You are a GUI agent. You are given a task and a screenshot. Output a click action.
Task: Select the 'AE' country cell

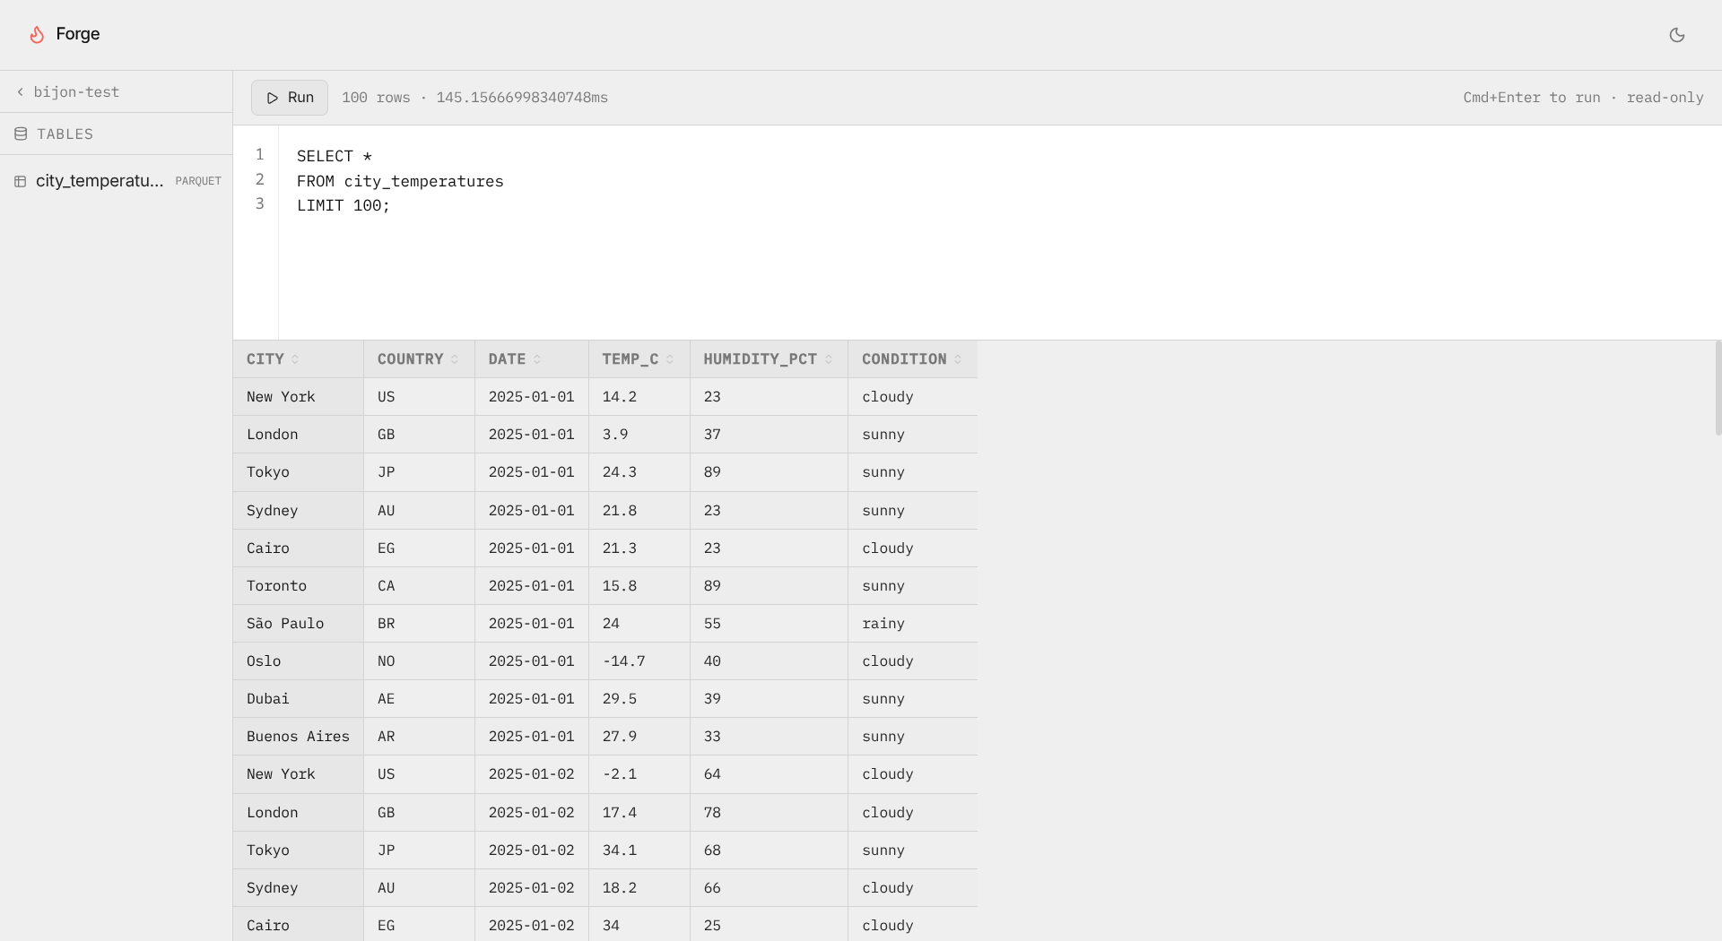pyautogui.click(x=420, y=699)
